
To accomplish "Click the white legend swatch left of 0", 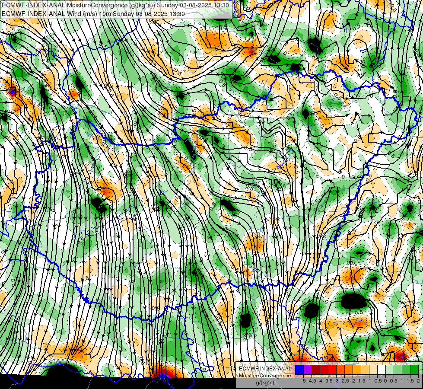I will (382, 370).
